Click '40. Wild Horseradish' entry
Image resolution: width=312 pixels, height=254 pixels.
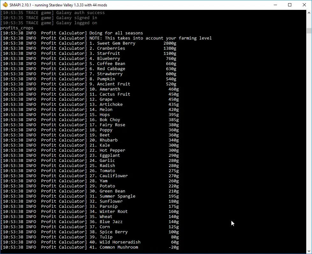(115, 242)
